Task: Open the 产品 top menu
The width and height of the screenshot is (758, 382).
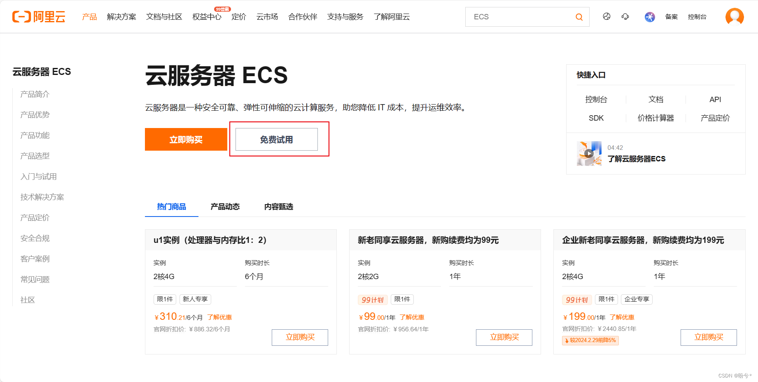Action: 89,17
